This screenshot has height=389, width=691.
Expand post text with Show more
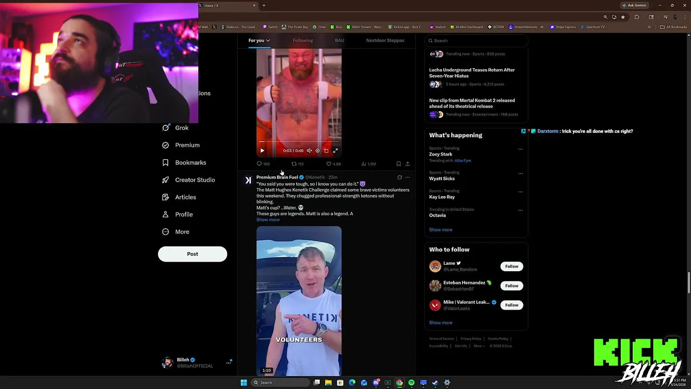[268, 220]
